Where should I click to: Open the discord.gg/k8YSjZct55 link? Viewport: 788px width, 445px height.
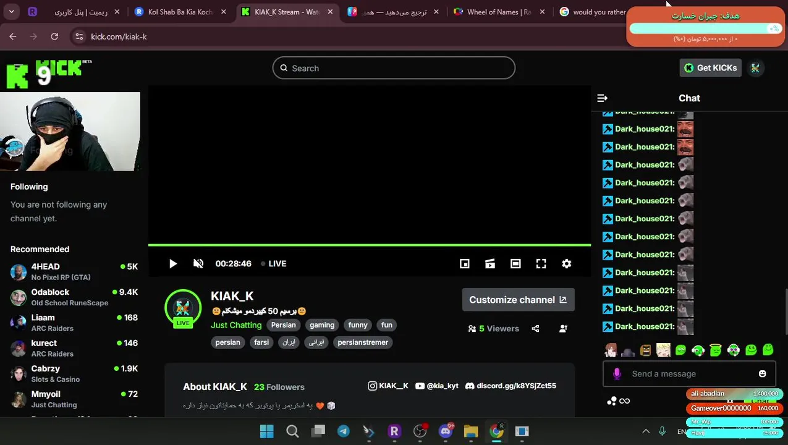511,386
